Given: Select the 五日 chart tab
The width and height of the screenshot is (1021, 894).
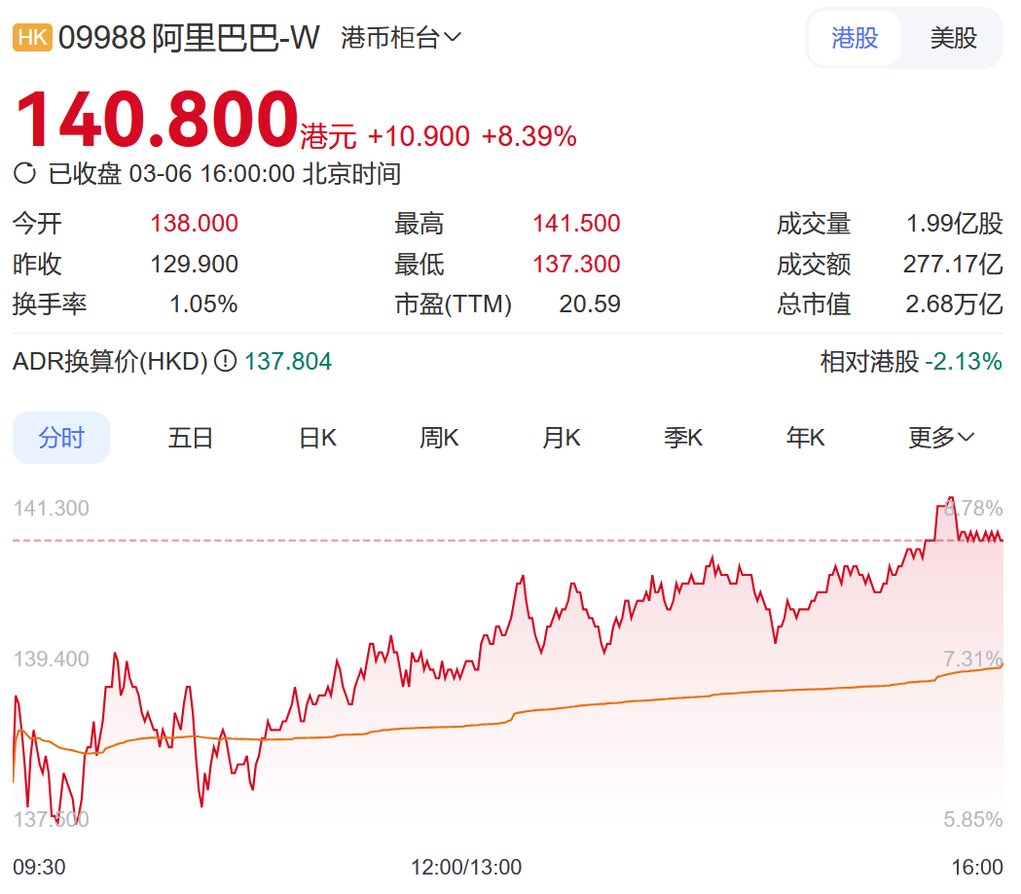Looking at the screenshot, I should click(190, 438).
